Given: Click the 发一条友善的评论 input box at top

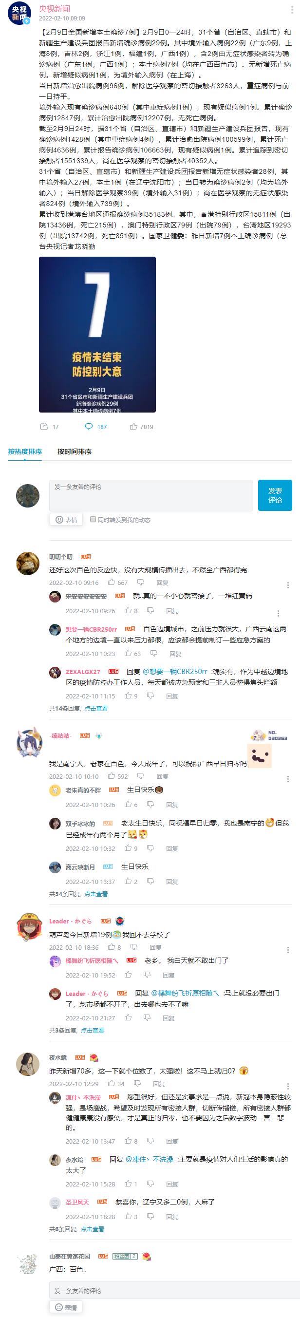Looking at the screenshot, I should coord(151,495).
